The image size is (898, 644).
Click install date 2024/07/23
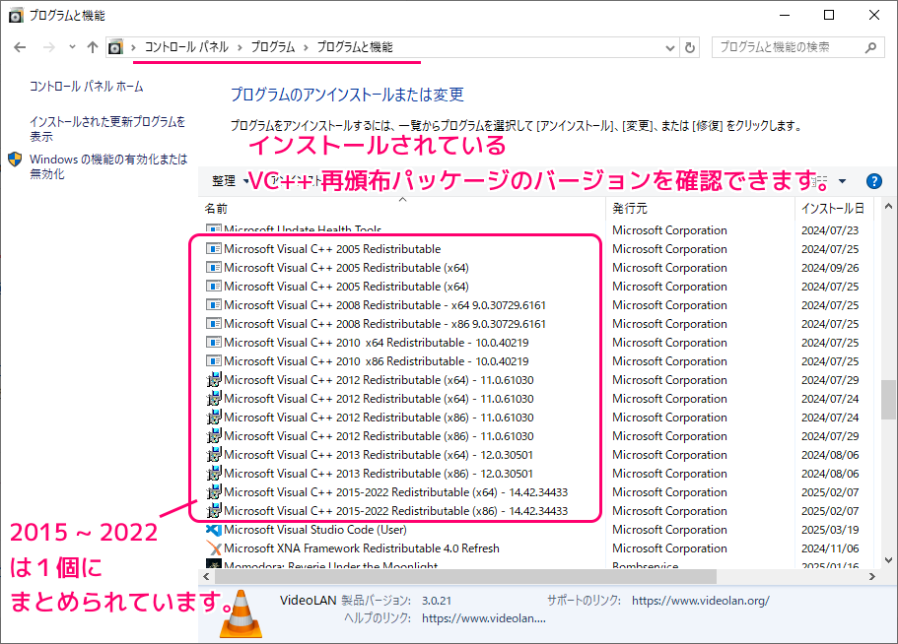(x=830, y=230)
